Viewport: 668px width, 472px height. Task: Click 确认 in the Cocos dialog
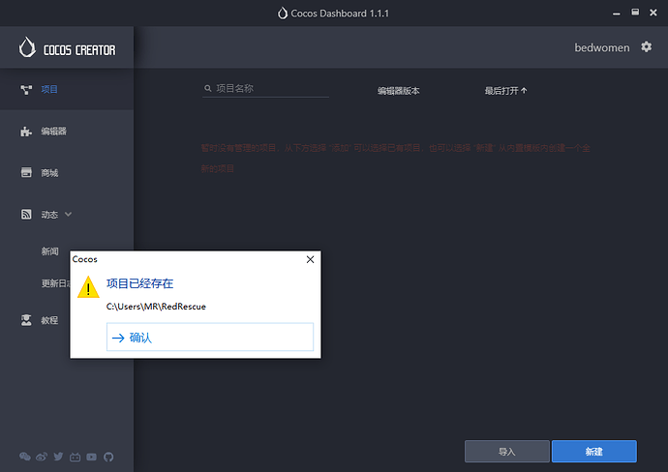click(x=210, y=338)
